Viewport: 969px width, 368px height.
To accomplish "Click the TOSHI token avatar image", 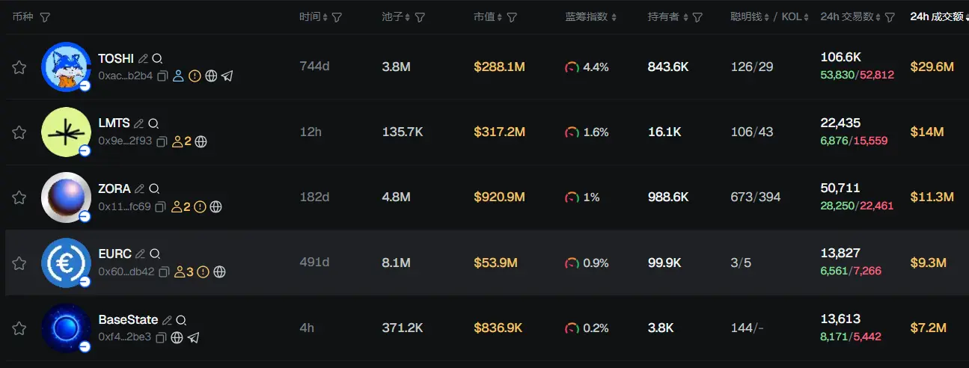I will tap(66, 67).
